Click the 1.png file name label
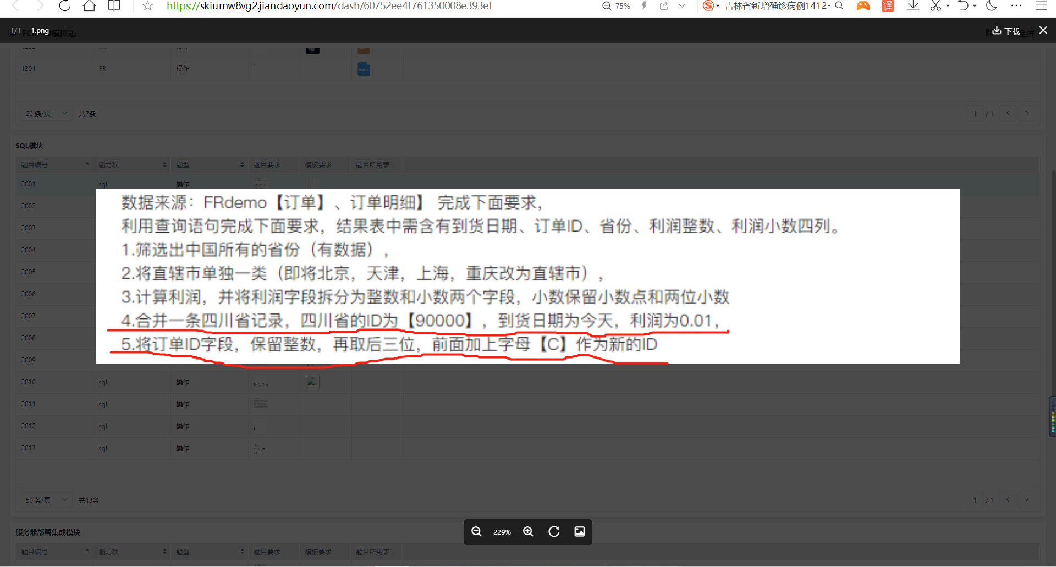 [x=40, y=31]
